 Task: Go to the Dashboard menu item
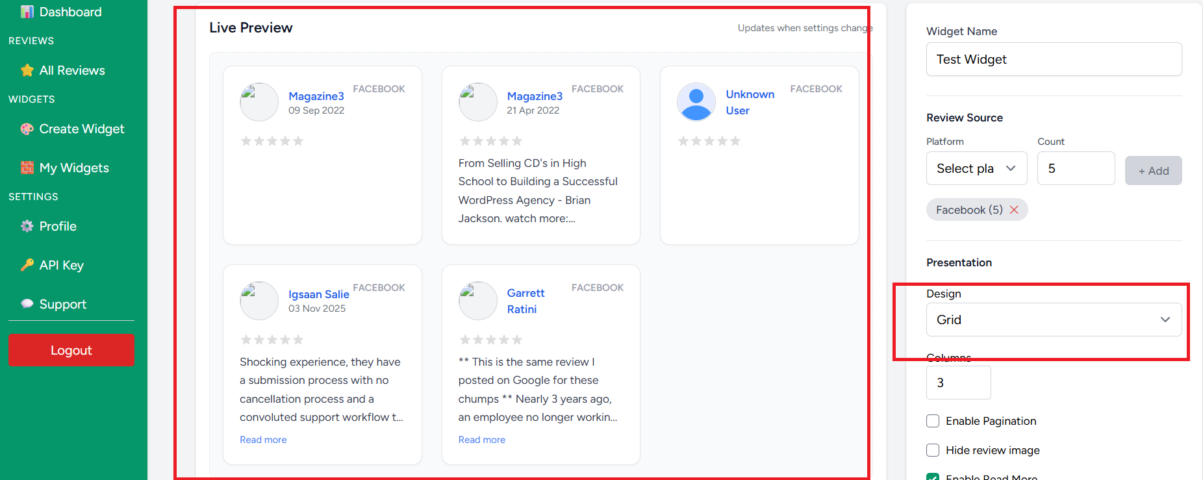click(70, 12)
